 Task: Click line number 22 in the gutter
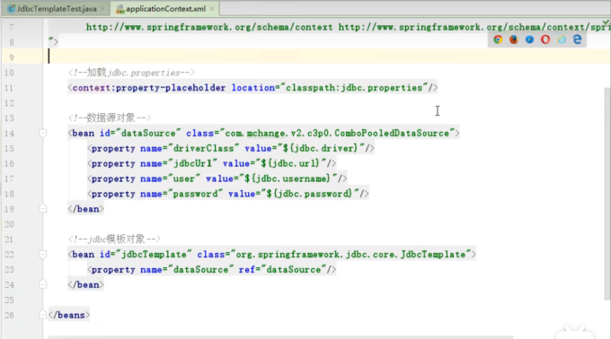9,255
